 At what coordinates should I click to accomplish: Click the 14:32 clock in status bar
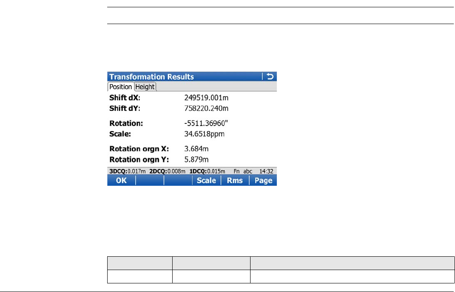266,171
